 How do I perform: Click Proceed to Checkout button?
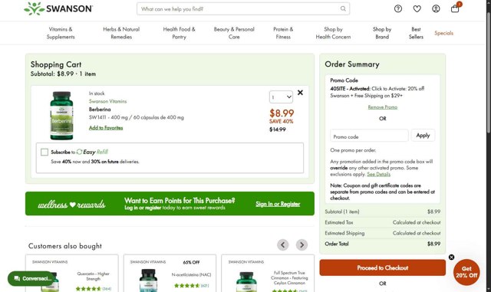pos(382,267)
